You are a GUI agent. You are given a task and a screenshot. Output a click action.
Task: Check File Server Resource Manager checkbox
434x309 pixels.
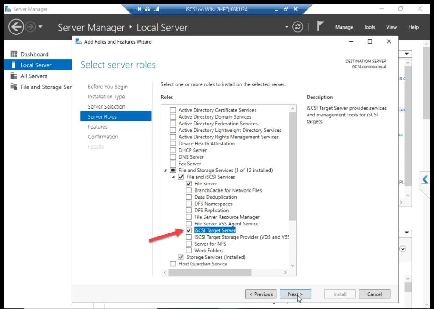coord(189,217)
